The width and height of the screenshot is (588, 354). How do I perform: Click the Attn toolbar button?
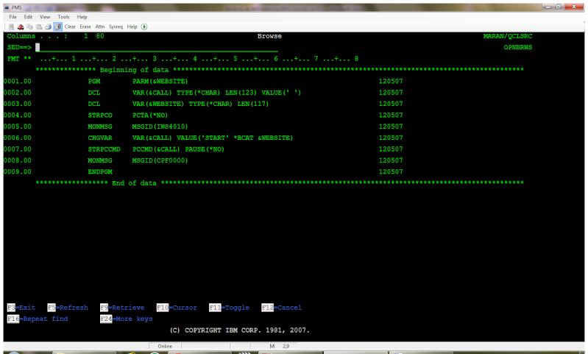pyautogui.click(x=100, y=26)
